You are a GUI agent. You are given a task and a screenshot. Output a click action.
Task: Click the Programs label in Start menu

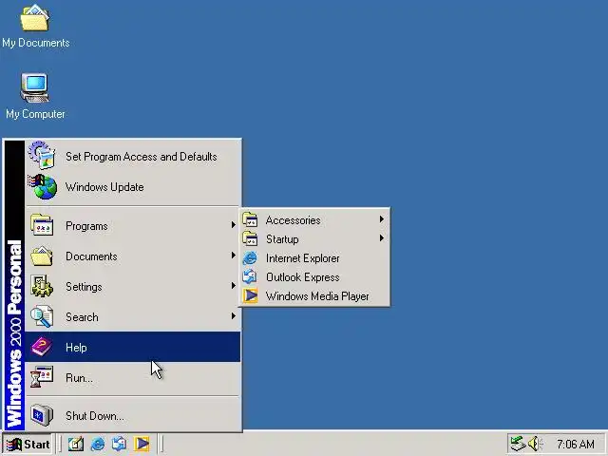(x=86, y=226)
